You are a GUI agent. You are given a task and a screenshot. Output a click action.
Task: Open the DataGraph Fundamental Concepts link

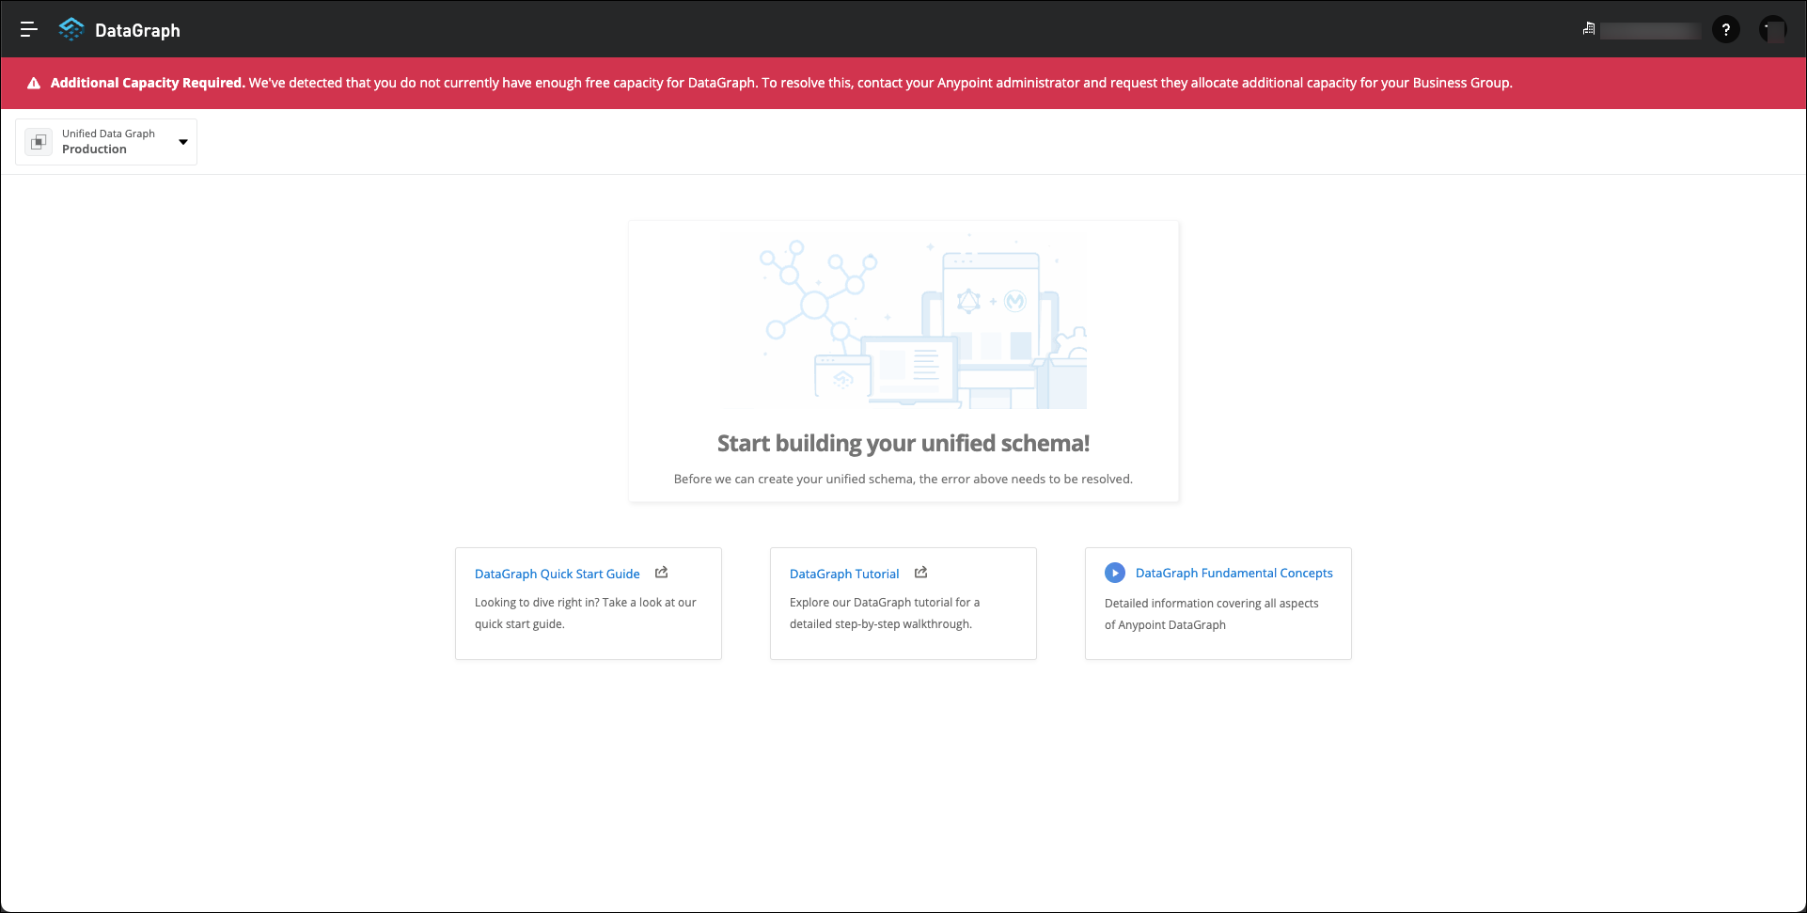(x=1233, y=573)
